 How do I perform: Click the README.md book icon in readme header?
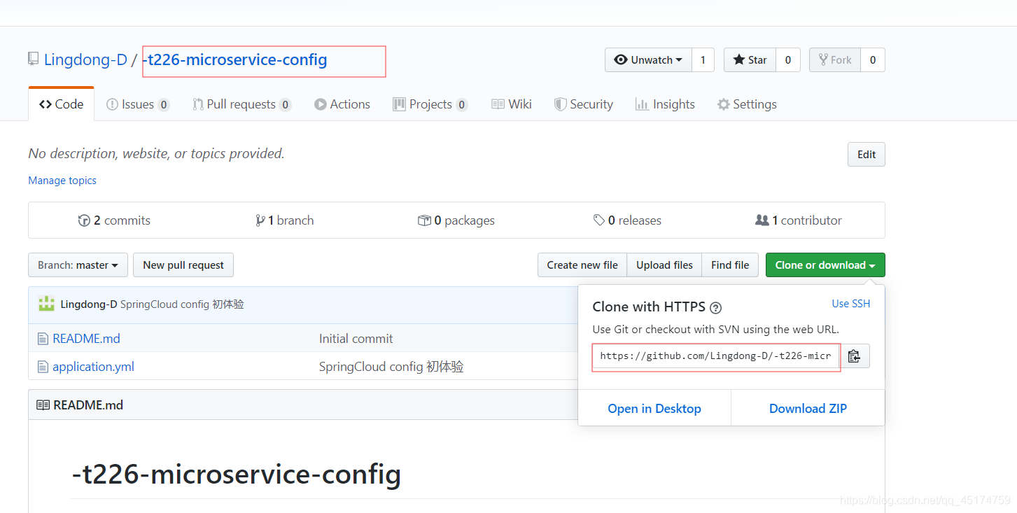43,405
